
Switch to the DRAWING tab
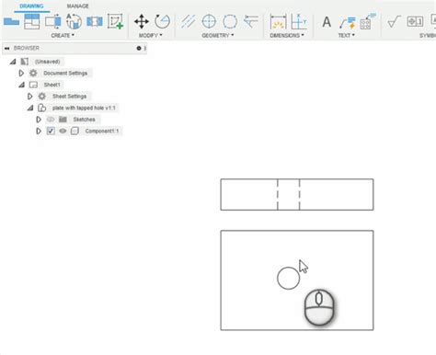pos(31,6)
